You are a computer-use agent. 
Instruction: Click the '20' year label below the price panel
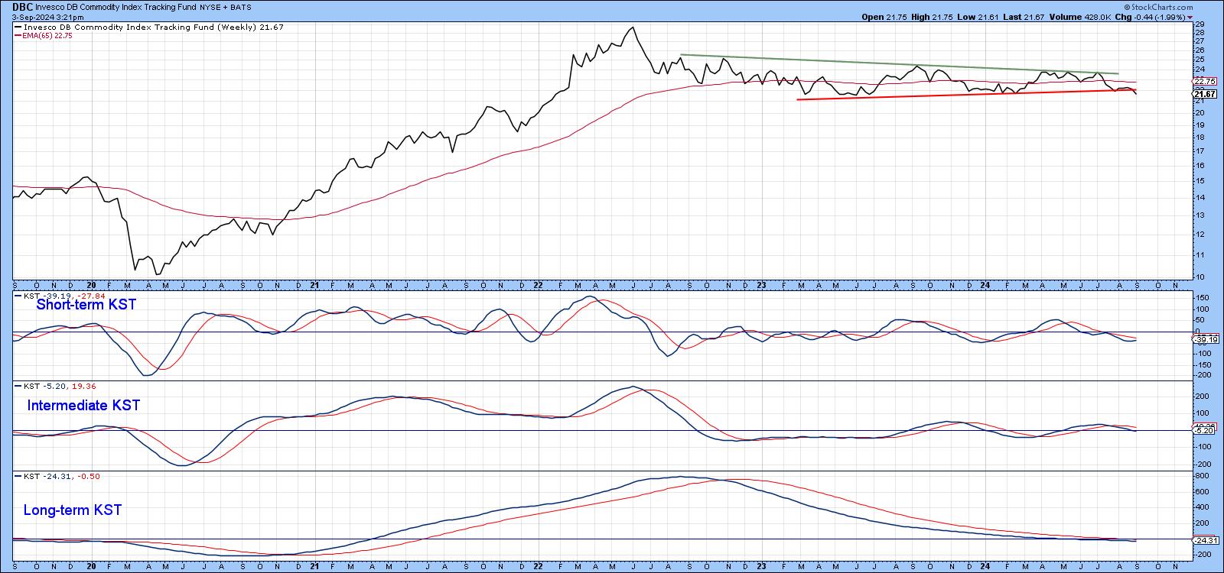pos(91,285)
